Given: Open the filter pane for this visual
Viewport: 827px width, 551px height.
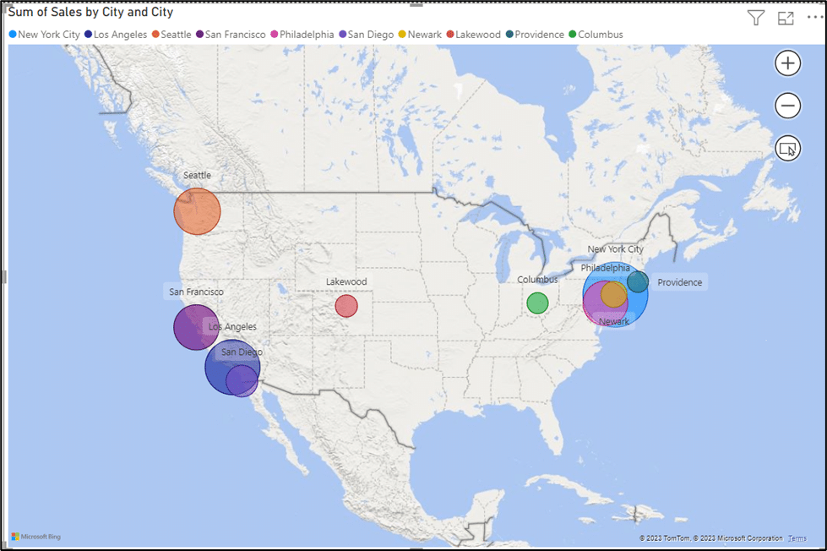Looking at the screenshot, I should [x=754, y=17].
